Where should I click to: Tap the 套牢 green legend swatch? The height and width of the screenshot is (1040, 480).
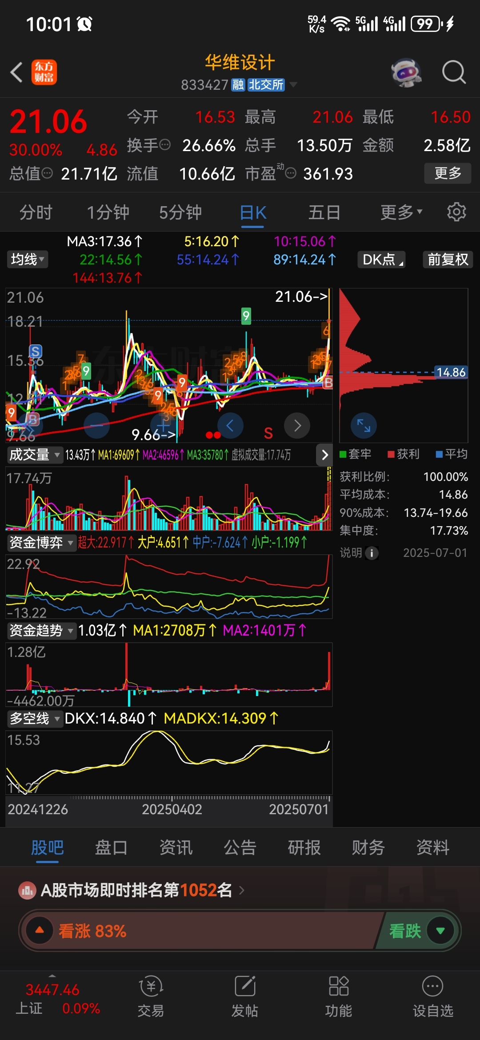tap(343, 454)
